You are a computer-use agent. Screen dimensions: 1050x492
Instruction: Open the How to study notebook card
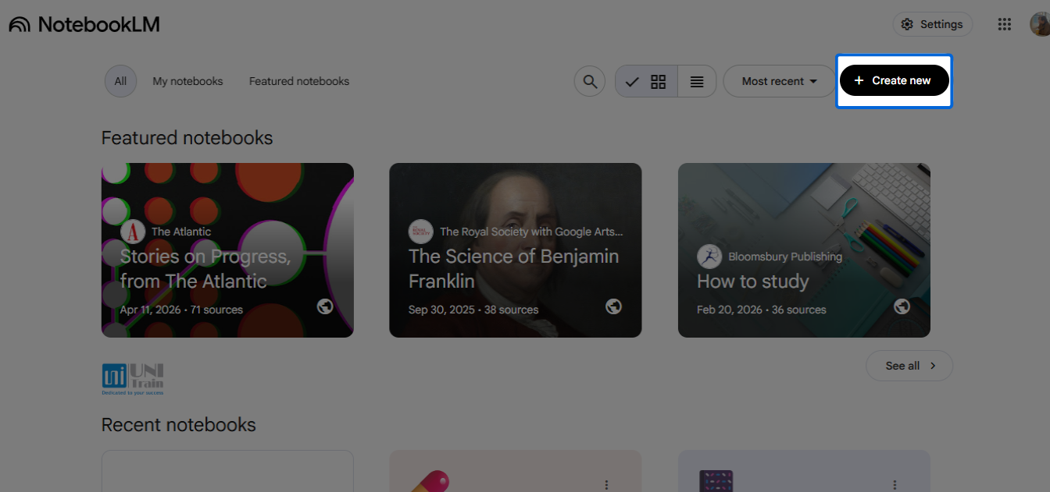[804, 250]
